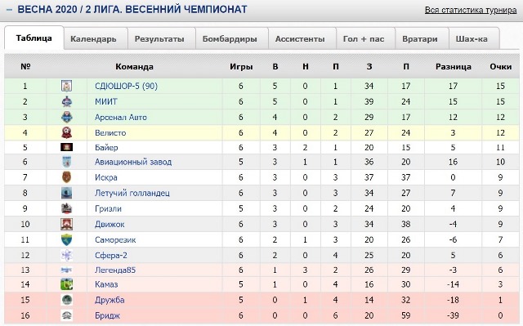Open the Бридж team link

pos(107,315)
